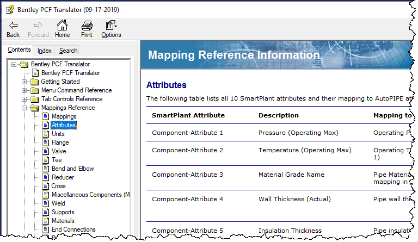The height and width of the screenshot is (242, 418).
Task: Switch to the Search tab
Action: point(68,51)
